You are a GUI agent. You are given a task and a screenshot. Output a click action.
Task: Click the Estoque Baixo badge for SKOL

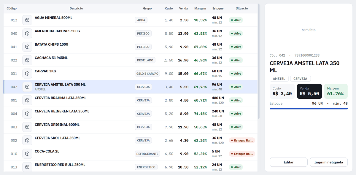(x=242, y=140)
